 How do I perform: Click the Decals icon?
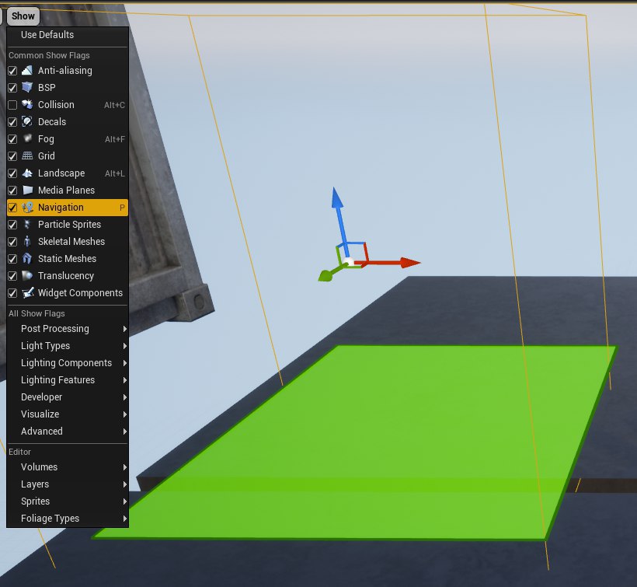[27, 122]
